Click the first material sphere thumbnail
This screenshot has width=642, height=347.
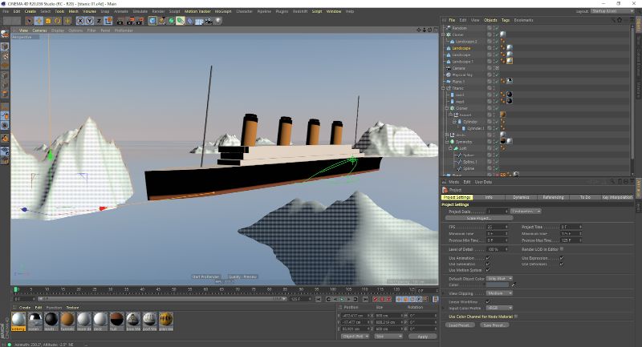pyautogui.click(x=18, y=319)
